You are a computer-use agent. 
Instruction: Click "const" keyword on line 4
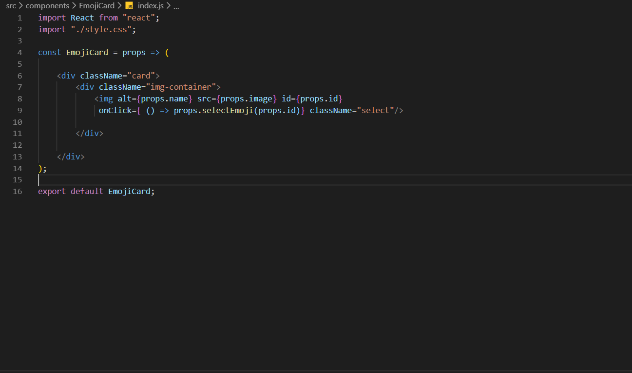click(50, 52)
